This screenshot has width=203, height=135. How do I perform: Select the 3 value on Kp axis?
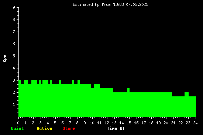14,80
